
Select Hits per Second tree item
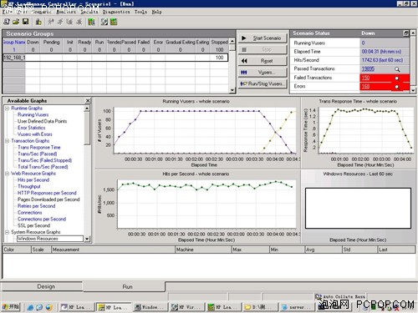(33, 180)
